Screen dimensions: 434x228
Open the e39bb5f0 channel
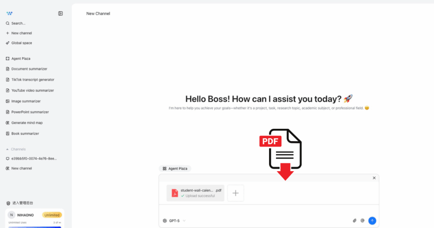pyautogui.click(x=33, y=158)
